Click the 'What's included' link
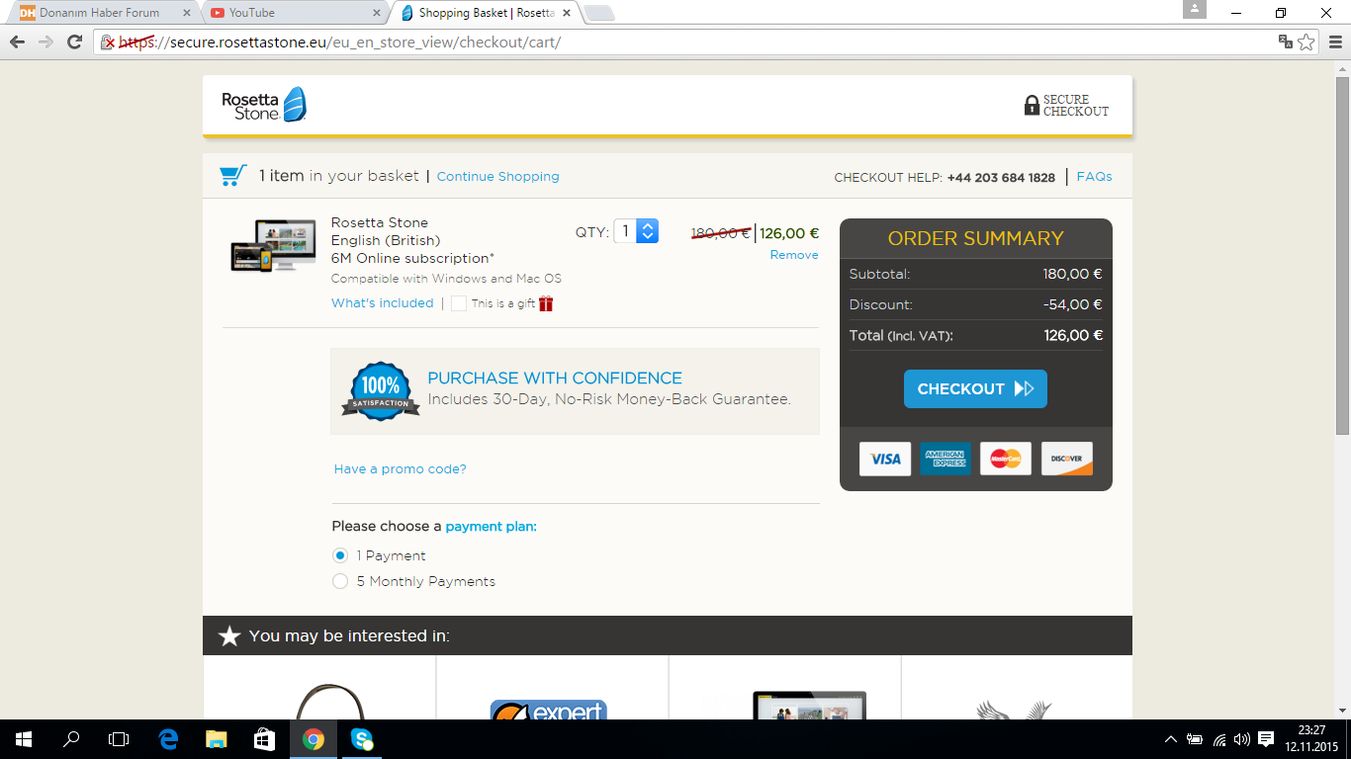 pos(382,303)
